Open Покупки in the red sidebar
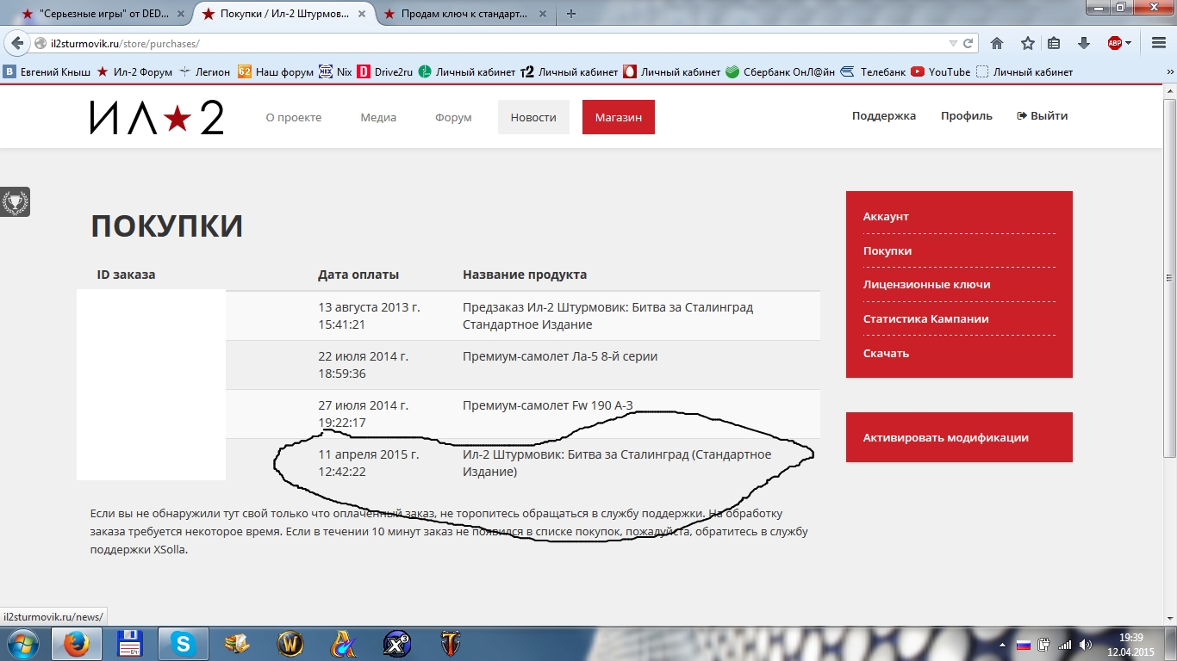Screen dimensions: 1177x661 point(887,251)
